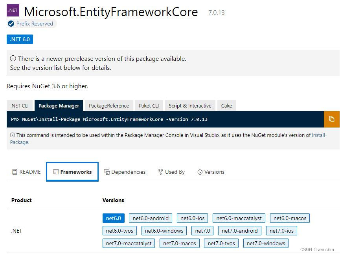The image size is (340, 255).
Task: Click the Frameworks tab icon
Action: click(x=56, y=172)
